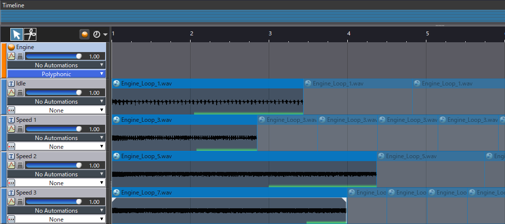Screen dimensions: 505x224
Task: Open the Polyphonic sequence type dropdown
Action: (56, 74)
